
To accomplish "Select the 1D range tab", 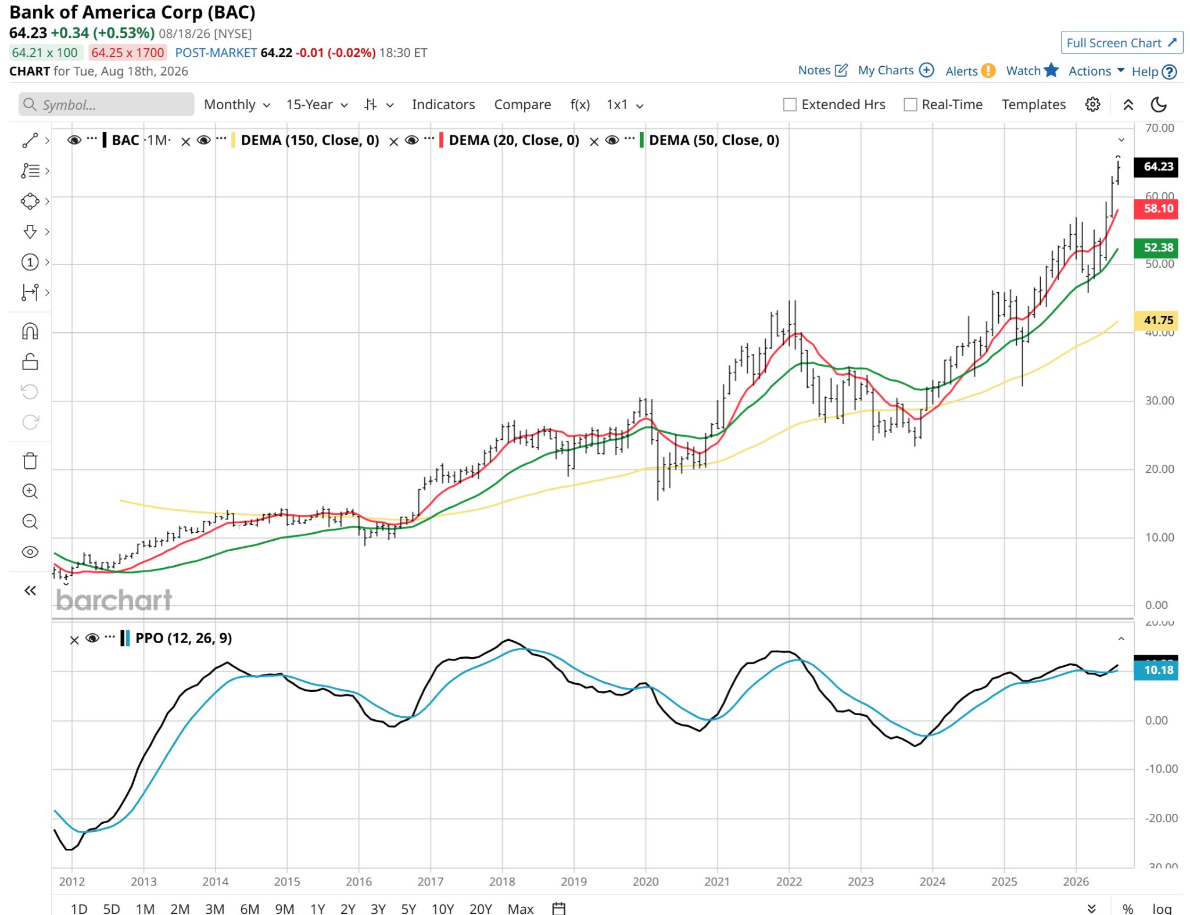I will tap(79, 909).
